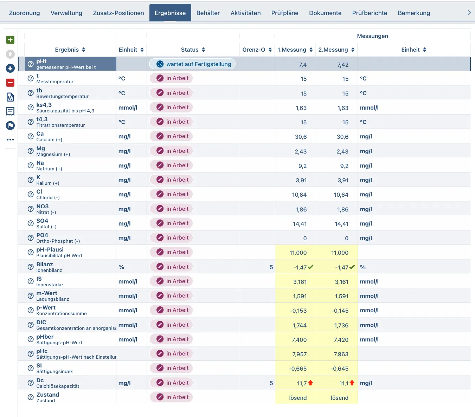Click the help icon for pHt row

(x=31, y=64)
